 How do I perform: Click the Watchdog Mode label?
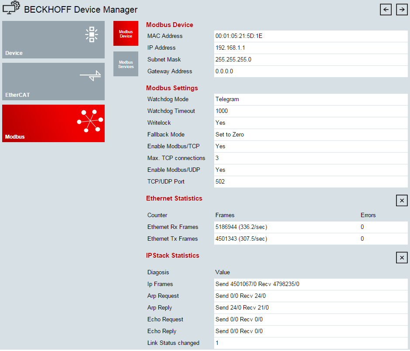click(x=168, y=99)
